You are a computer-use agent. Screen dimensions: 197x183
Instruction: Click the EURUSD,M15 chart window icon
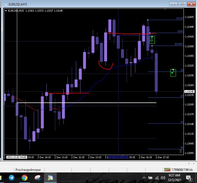click(x=5, y=4)
